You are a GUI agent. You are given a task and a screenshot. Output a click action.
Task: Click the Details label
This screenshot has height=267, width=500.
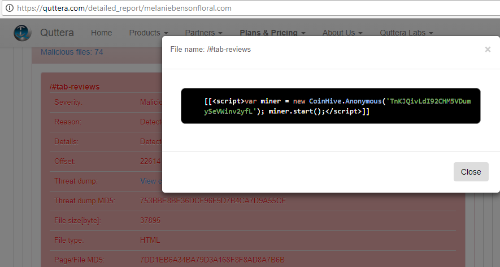point(66,142)
